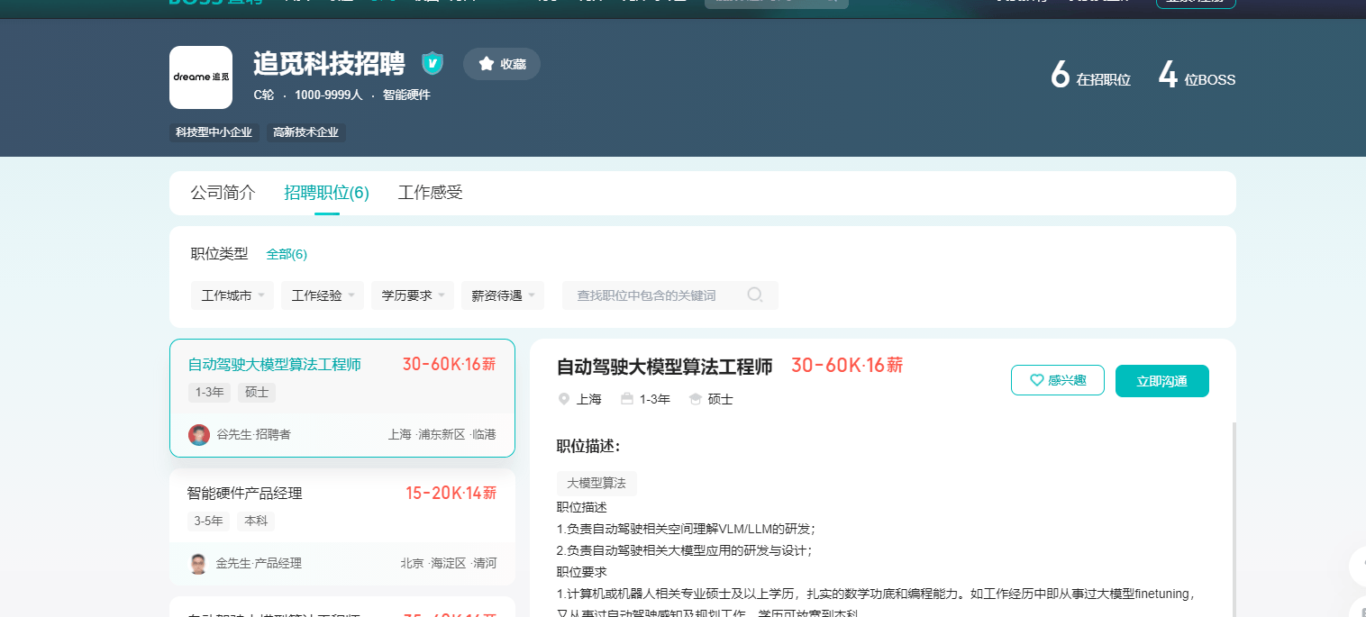
Task: Click the 全部(6) job type filter link
Action: pos(287,254)
